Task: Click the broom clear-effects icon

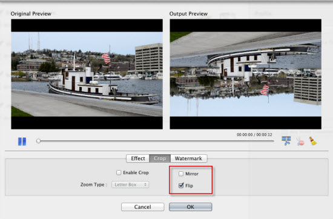Action: tap(313, 141)
